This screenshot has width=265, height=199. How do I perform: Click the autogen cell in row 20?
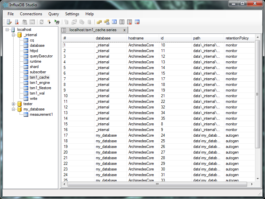239,152
